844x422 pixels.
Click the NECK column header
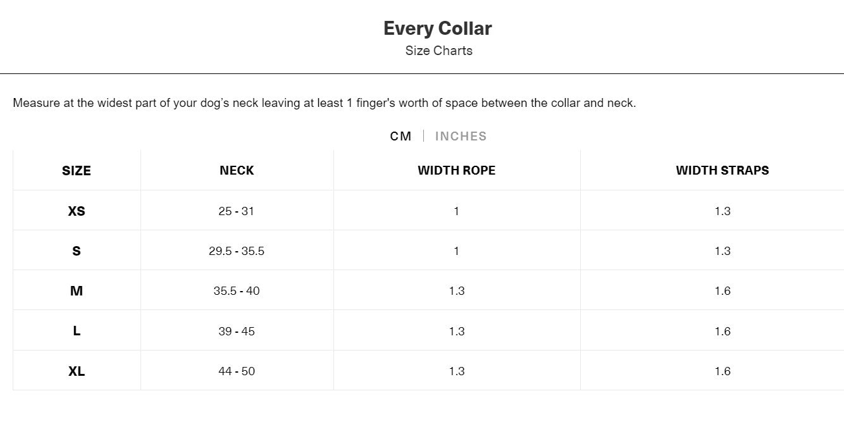237,170
